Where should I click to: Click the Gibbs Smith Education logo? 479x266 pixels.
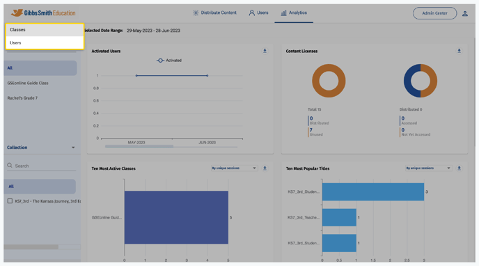(43, 13)
